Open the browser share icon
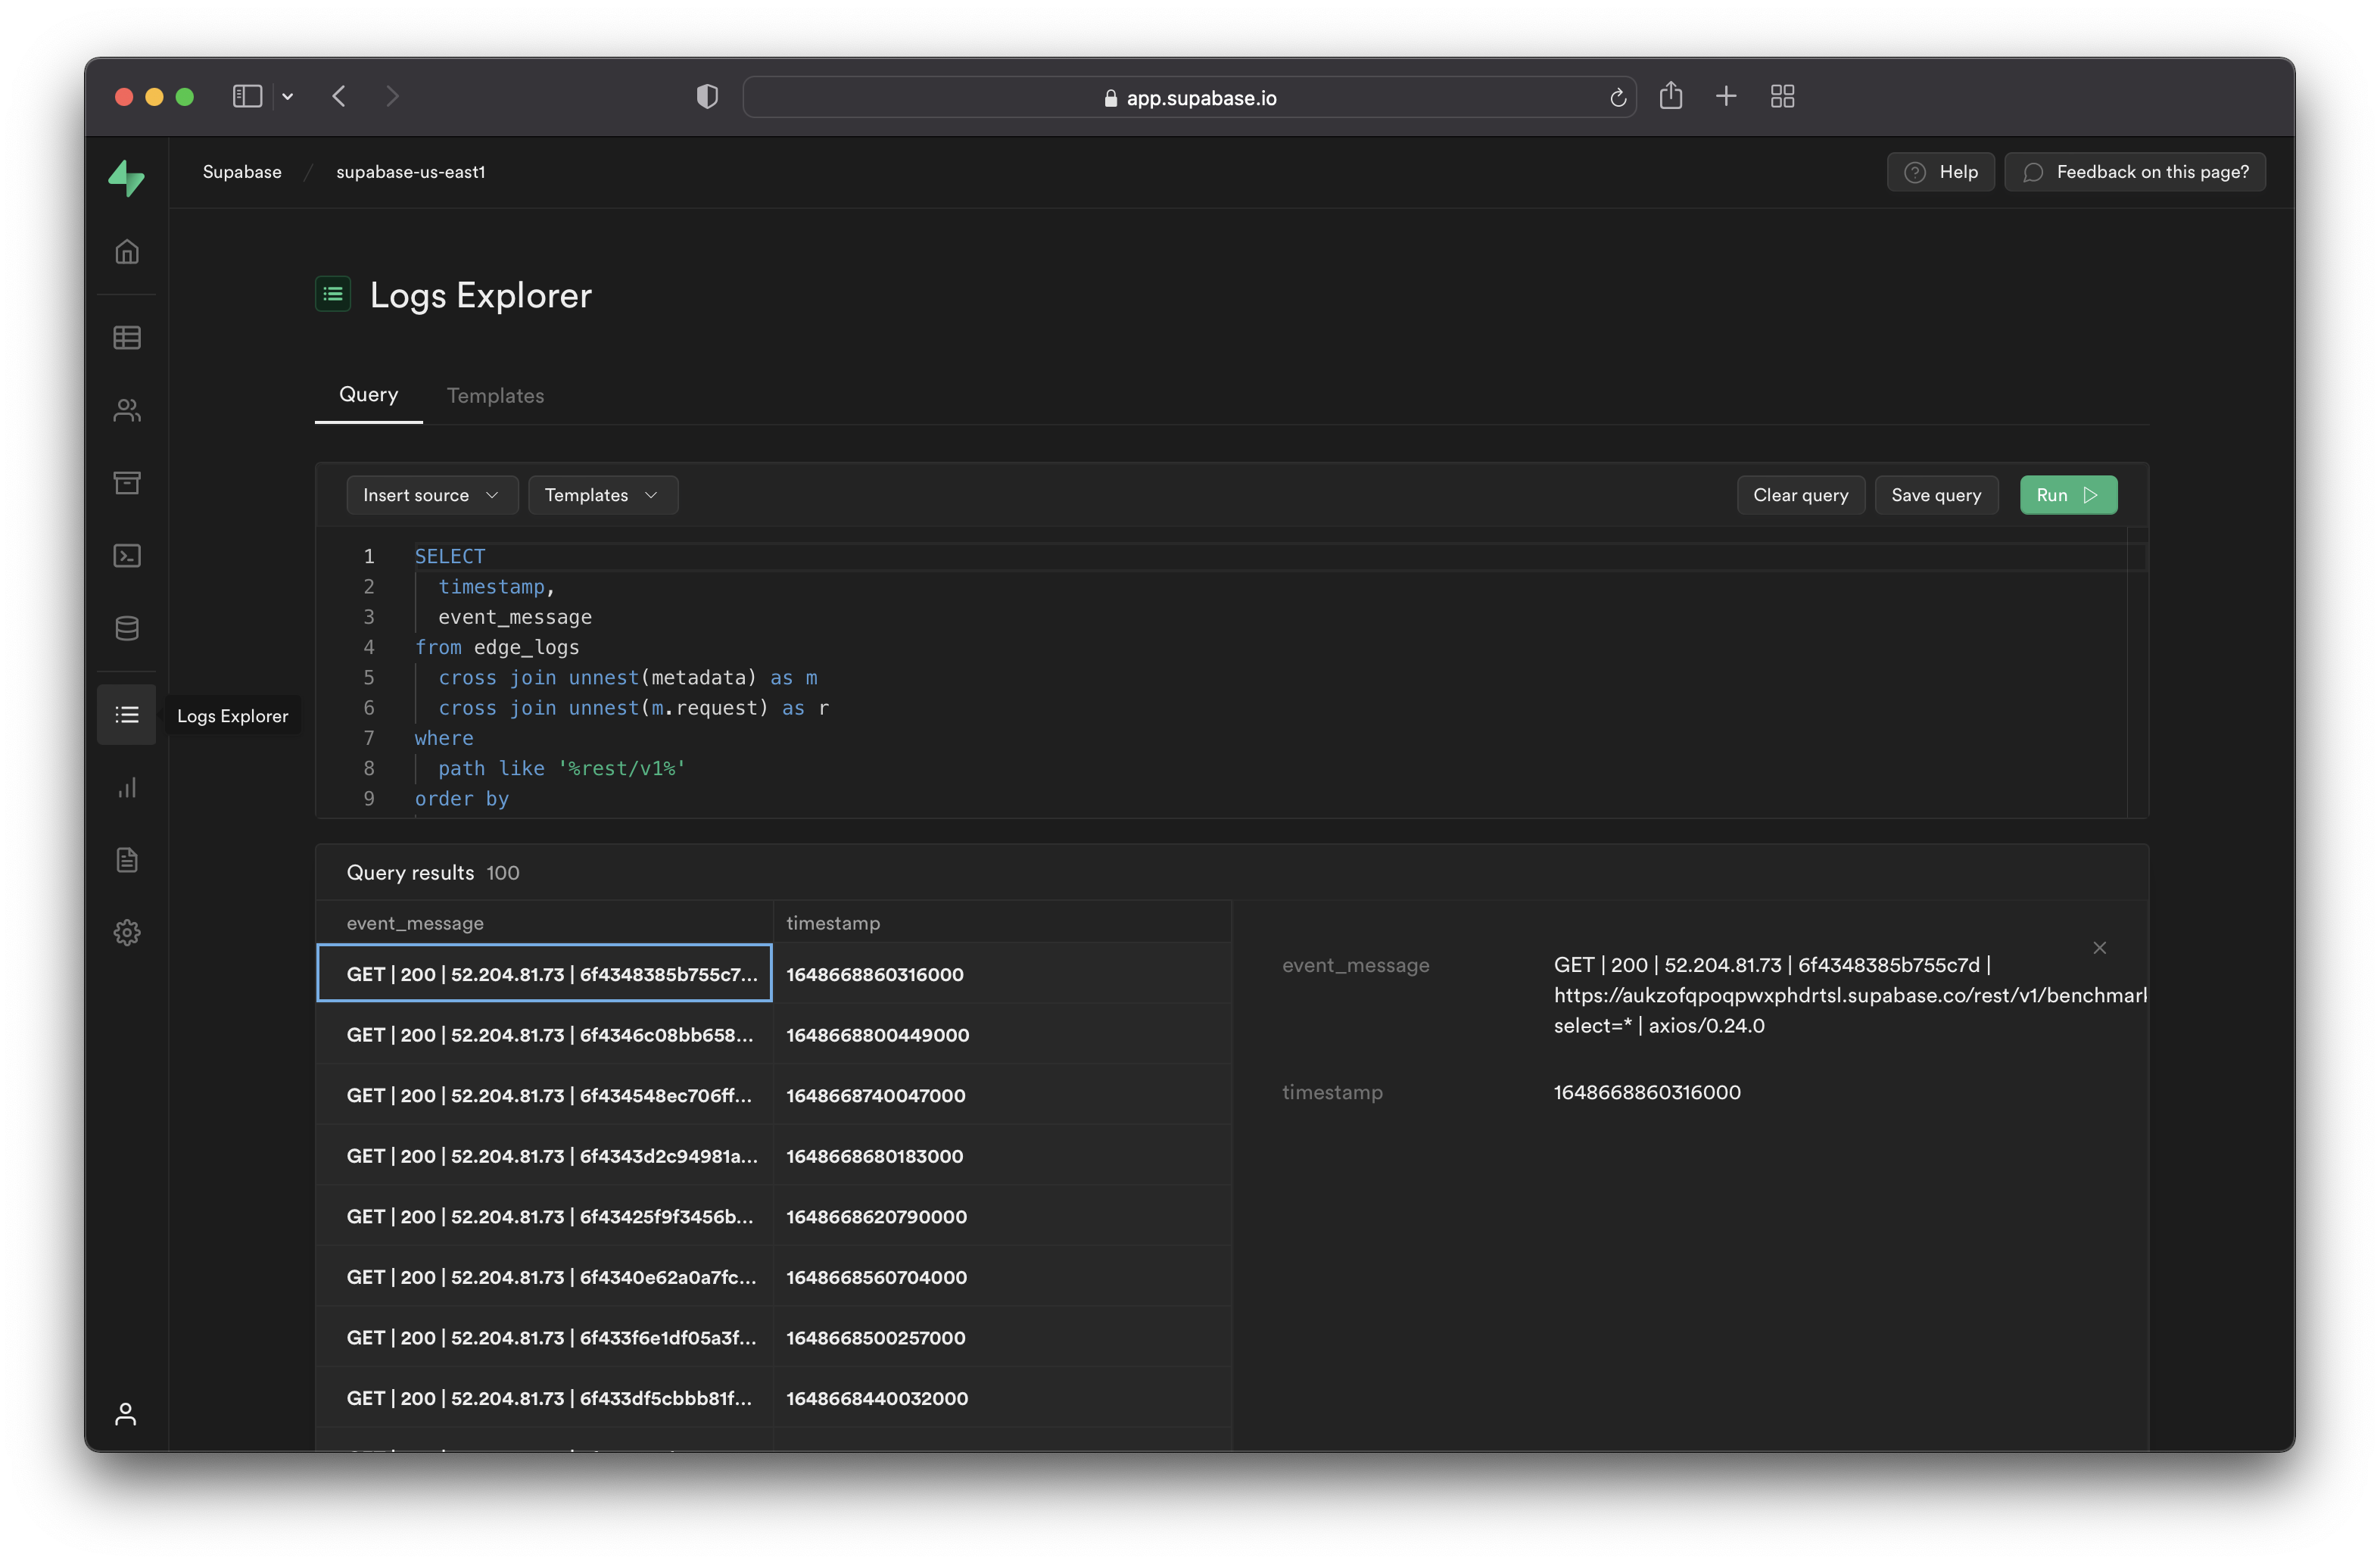Viewport: 2380px width, 1564px height. pyautogui.click(x=1670, y=96)
